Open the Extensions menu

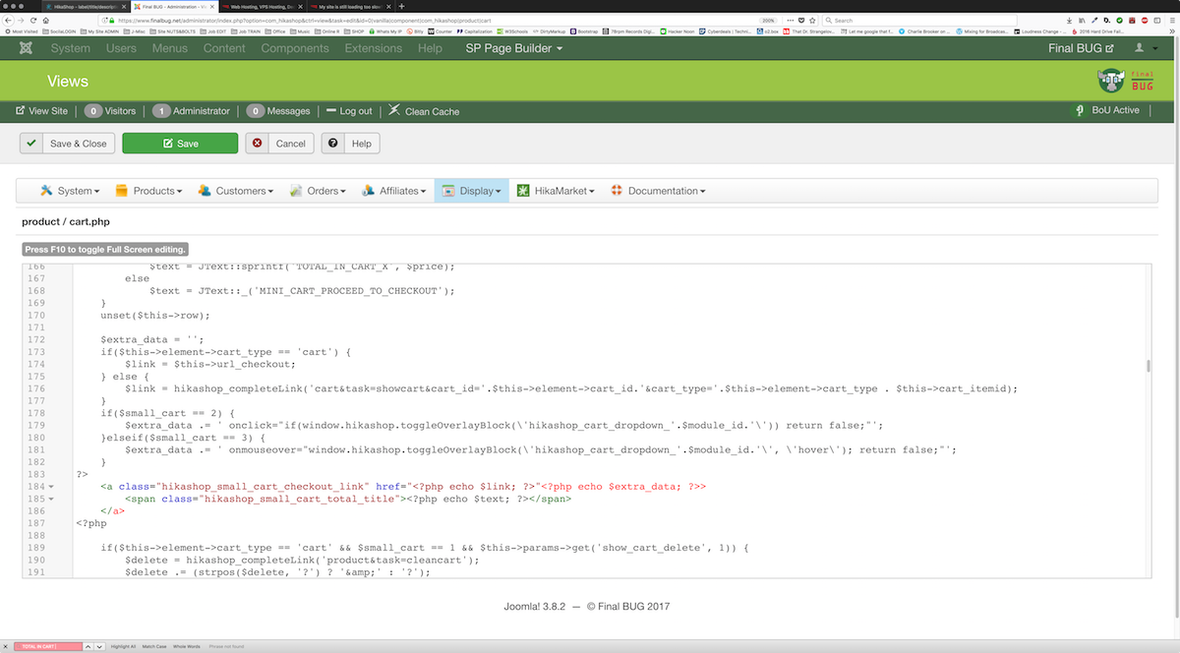tap(374, 48)
